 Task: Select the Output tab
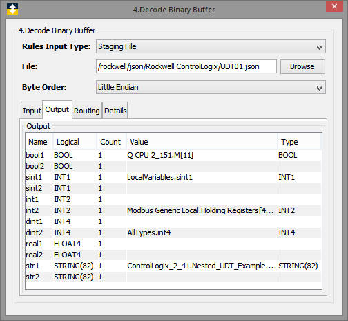[57, 109]
